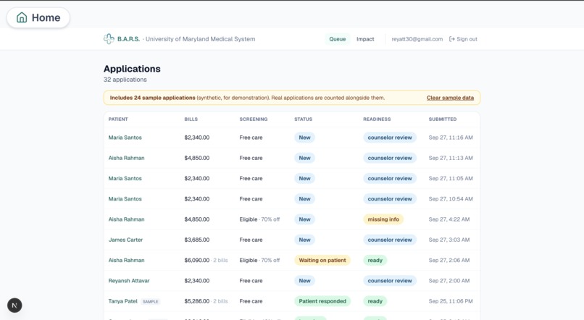Click the Sign out link text

467,39
